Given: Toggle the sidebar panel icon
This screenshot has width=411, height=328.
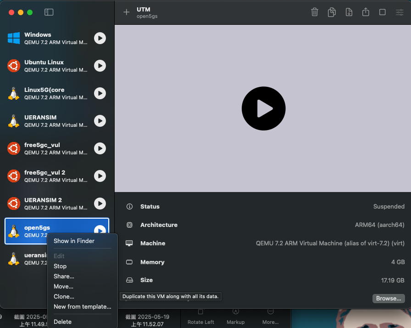Looking at the screenshot, I should (49, 12).
